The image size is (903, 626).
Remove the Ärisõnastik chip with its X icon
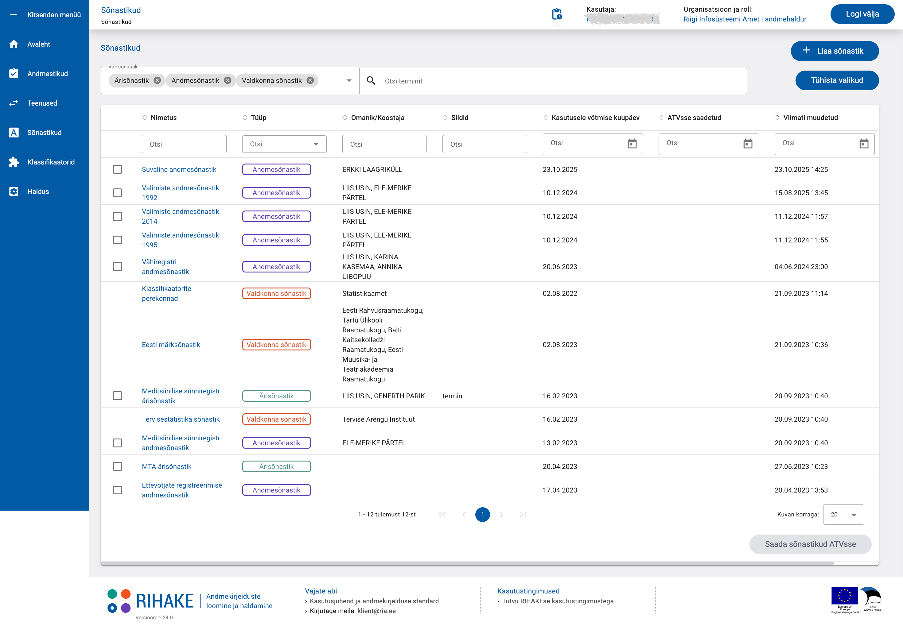click(x=157, y=80)
